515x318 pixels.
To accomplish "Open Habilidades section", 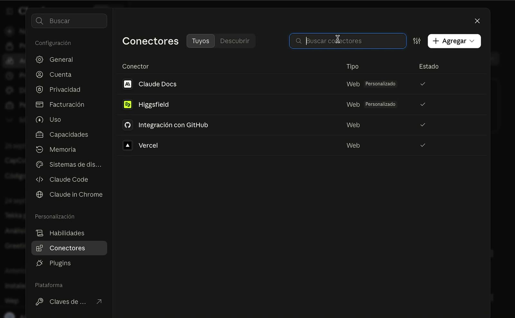I will 69,233.
